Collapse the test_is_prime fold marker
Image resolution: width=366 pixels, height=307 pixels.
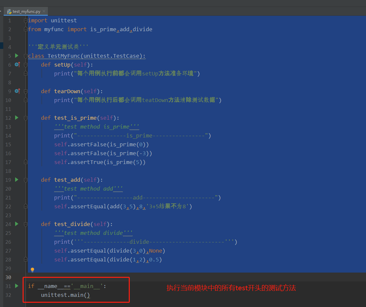(x=26, y=118)
